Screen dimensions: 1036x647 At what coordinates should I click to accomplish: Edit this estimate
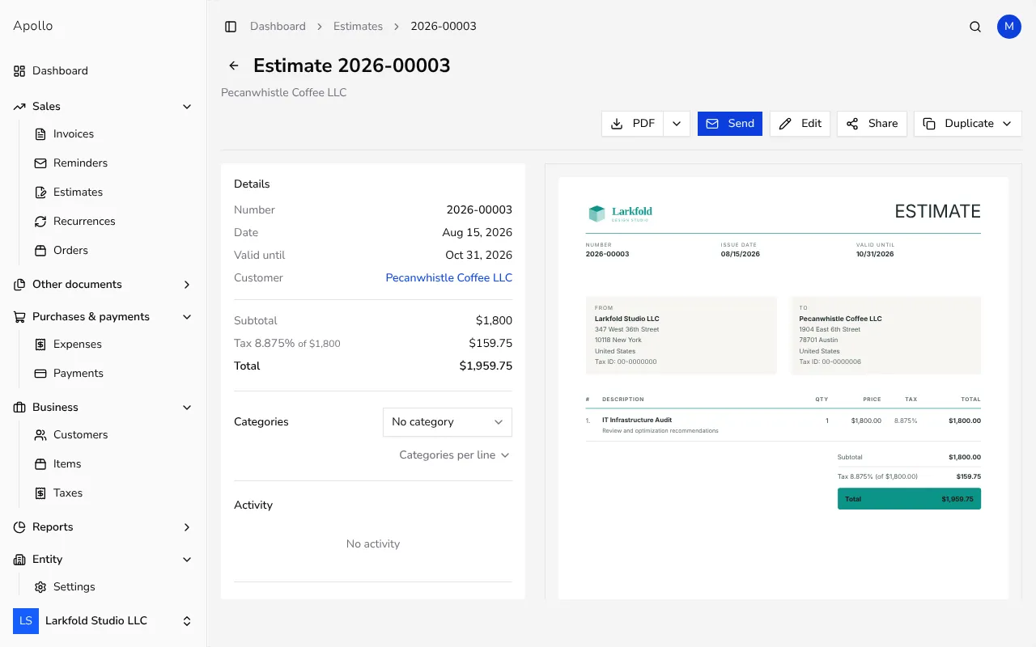click(x=800, y=124)
